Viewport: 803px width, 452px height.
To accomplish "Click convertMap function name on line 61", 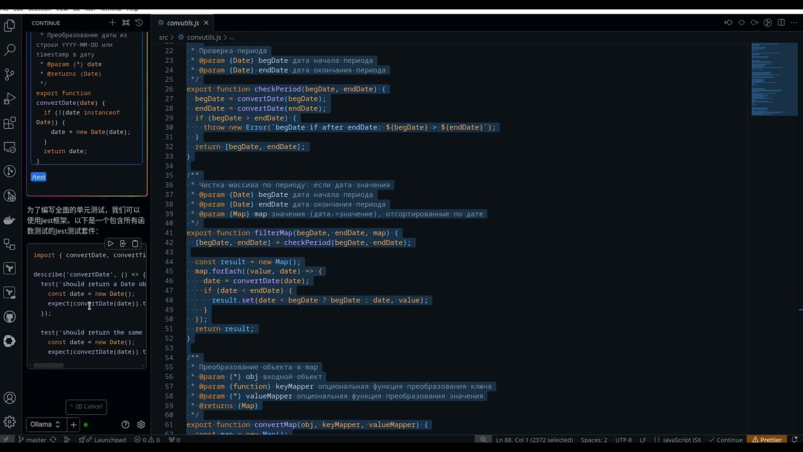I will (x=275, y=425).
